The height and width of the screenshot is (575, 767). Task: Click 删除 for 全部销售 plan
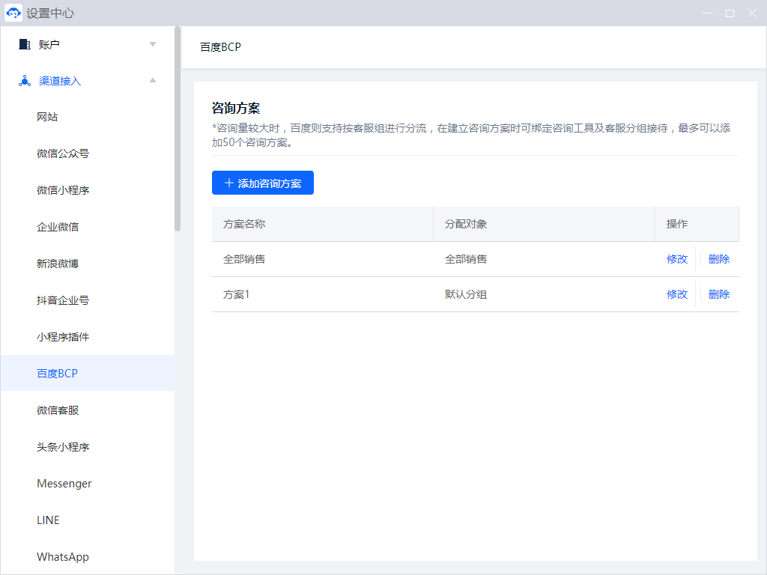coord(719,259)
